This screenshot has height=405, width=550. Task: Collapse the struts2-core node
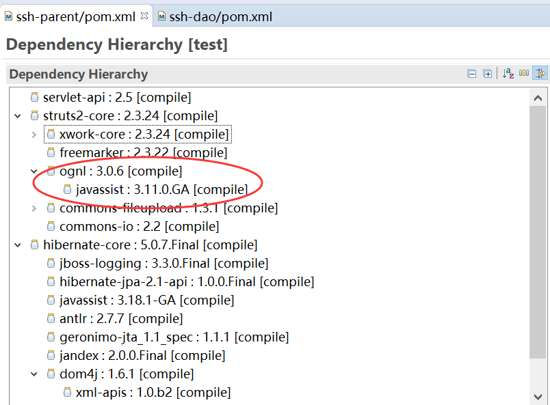(18, 116)
